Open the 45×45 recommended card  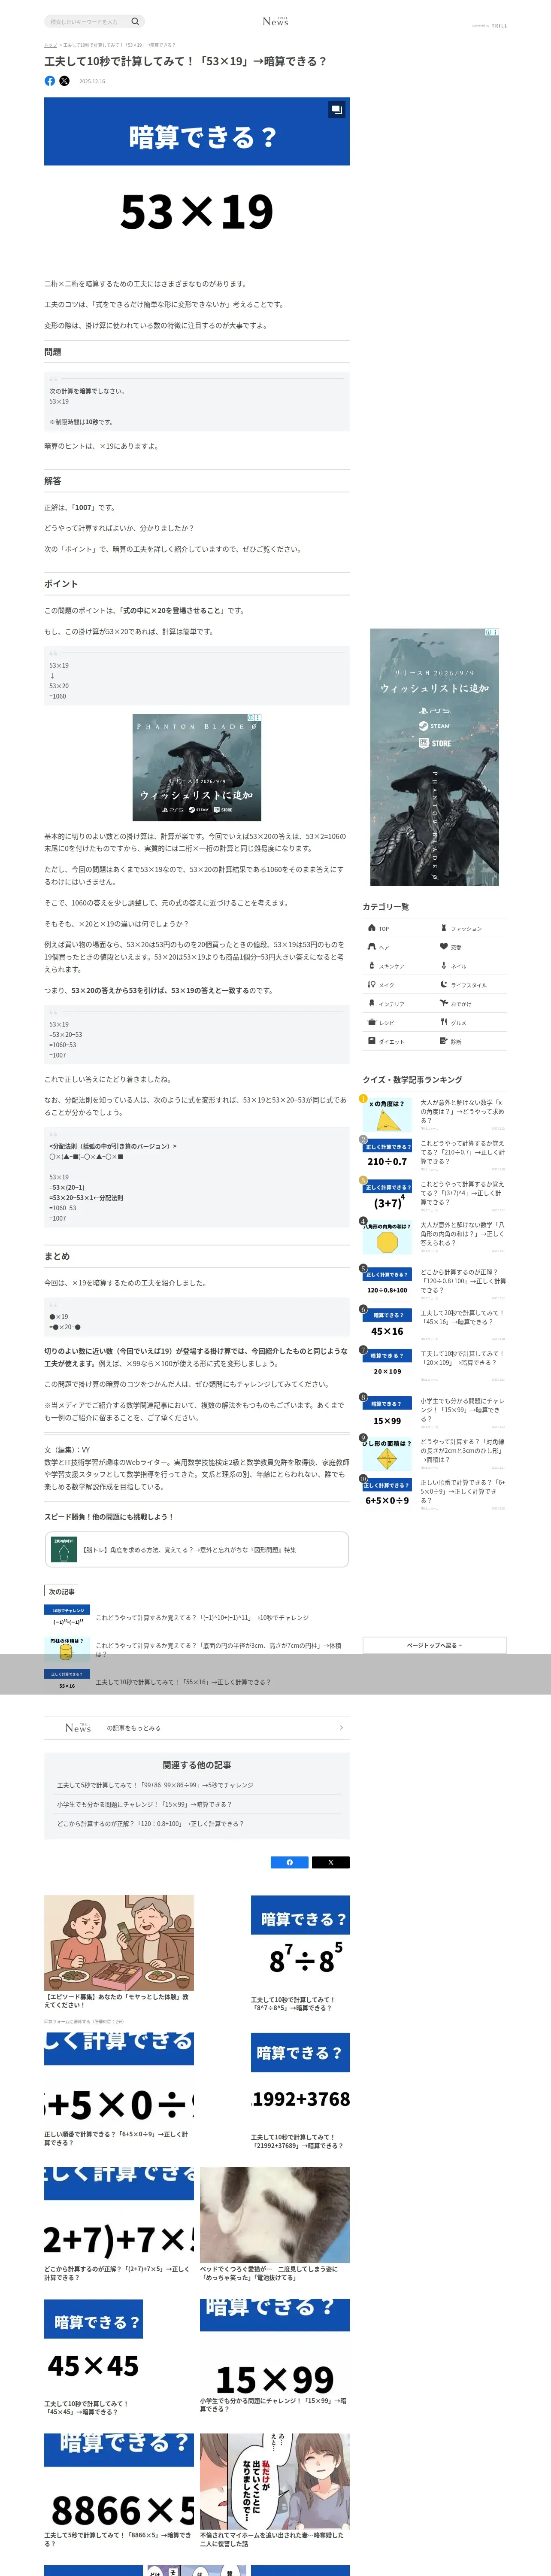94,2358
